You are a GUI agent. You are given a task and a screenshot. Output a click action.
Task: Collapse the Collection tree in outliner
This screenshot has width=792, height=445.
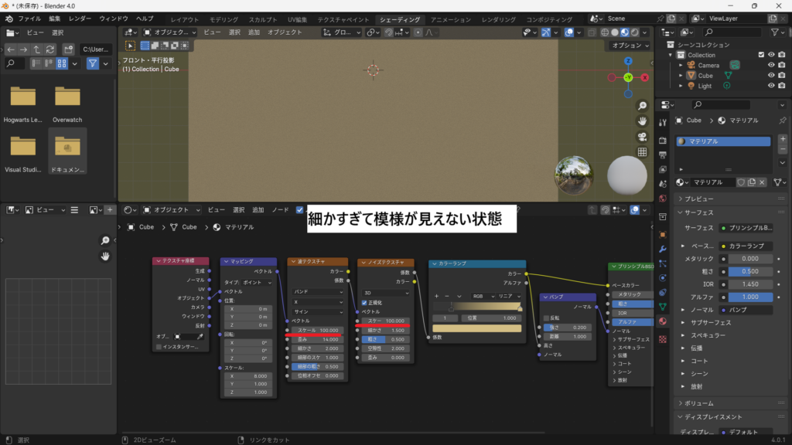point(671,55)
